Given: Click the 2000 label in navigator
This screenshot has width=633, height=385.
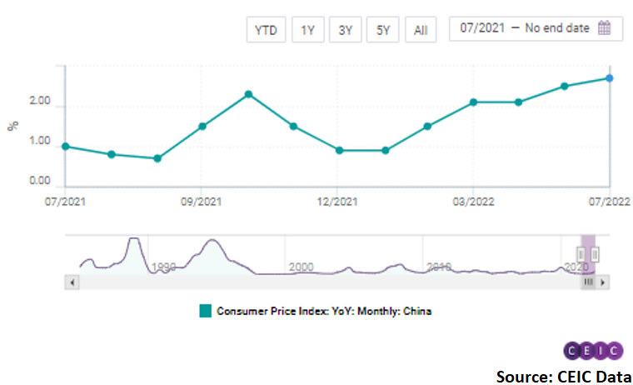Looking at the screenshot, I should [x=302, y=267].
